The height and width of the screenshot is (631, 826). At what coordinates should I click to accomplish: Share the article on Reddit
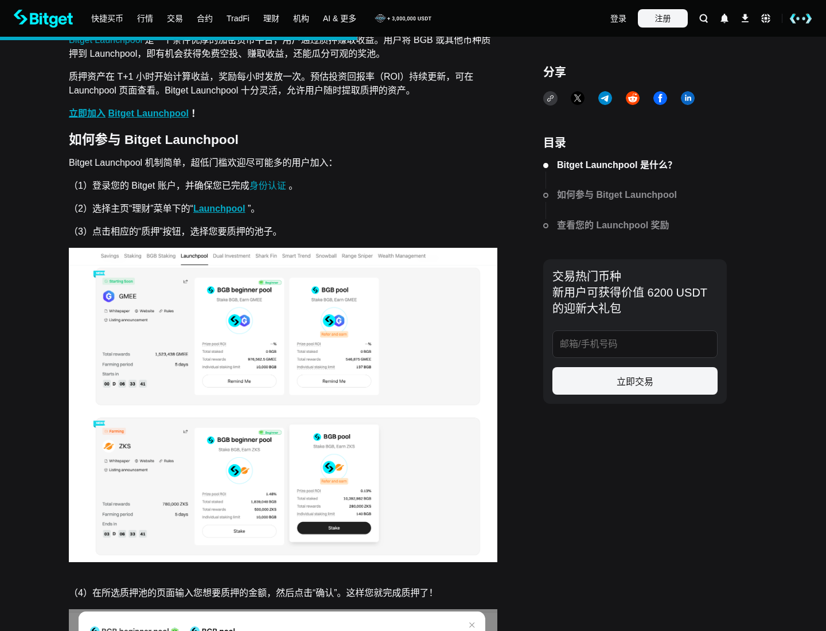click(633, 98)
